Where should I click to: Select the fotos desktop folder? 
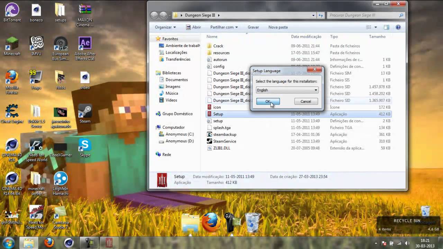pyautogui.click(x=61, y=80)
